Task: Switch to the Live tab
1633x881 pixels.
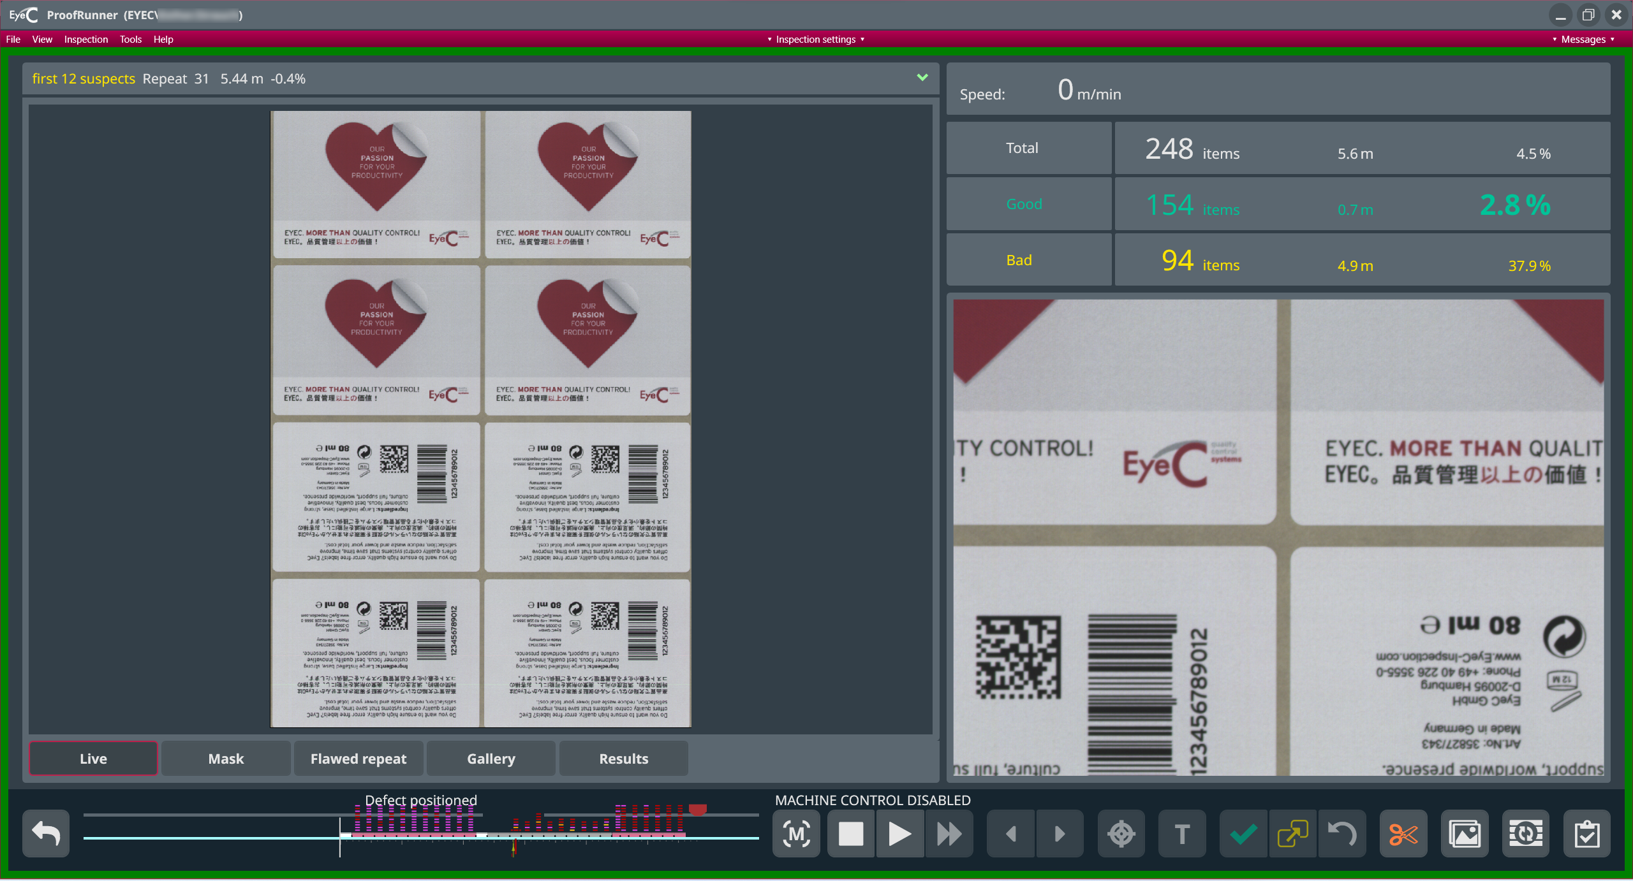Action: point(93,759)
